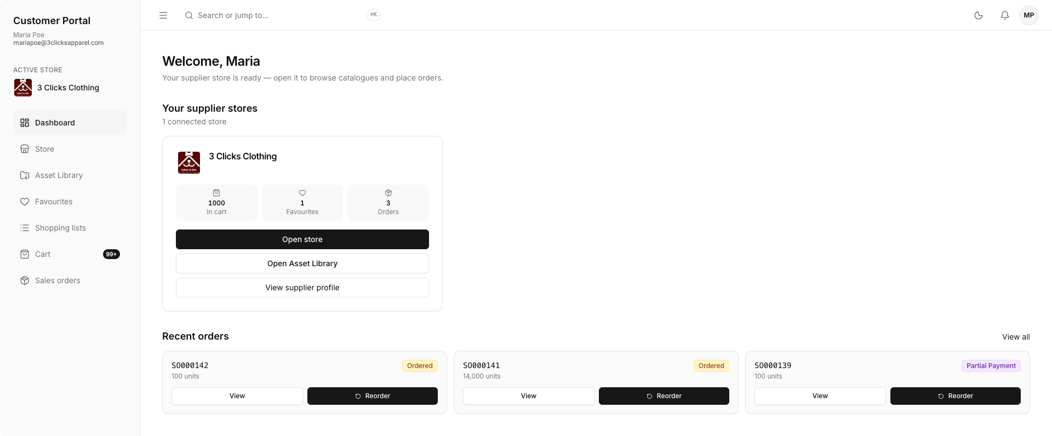Toggle the sidebar with the hamburger icon

pos(163,15)
